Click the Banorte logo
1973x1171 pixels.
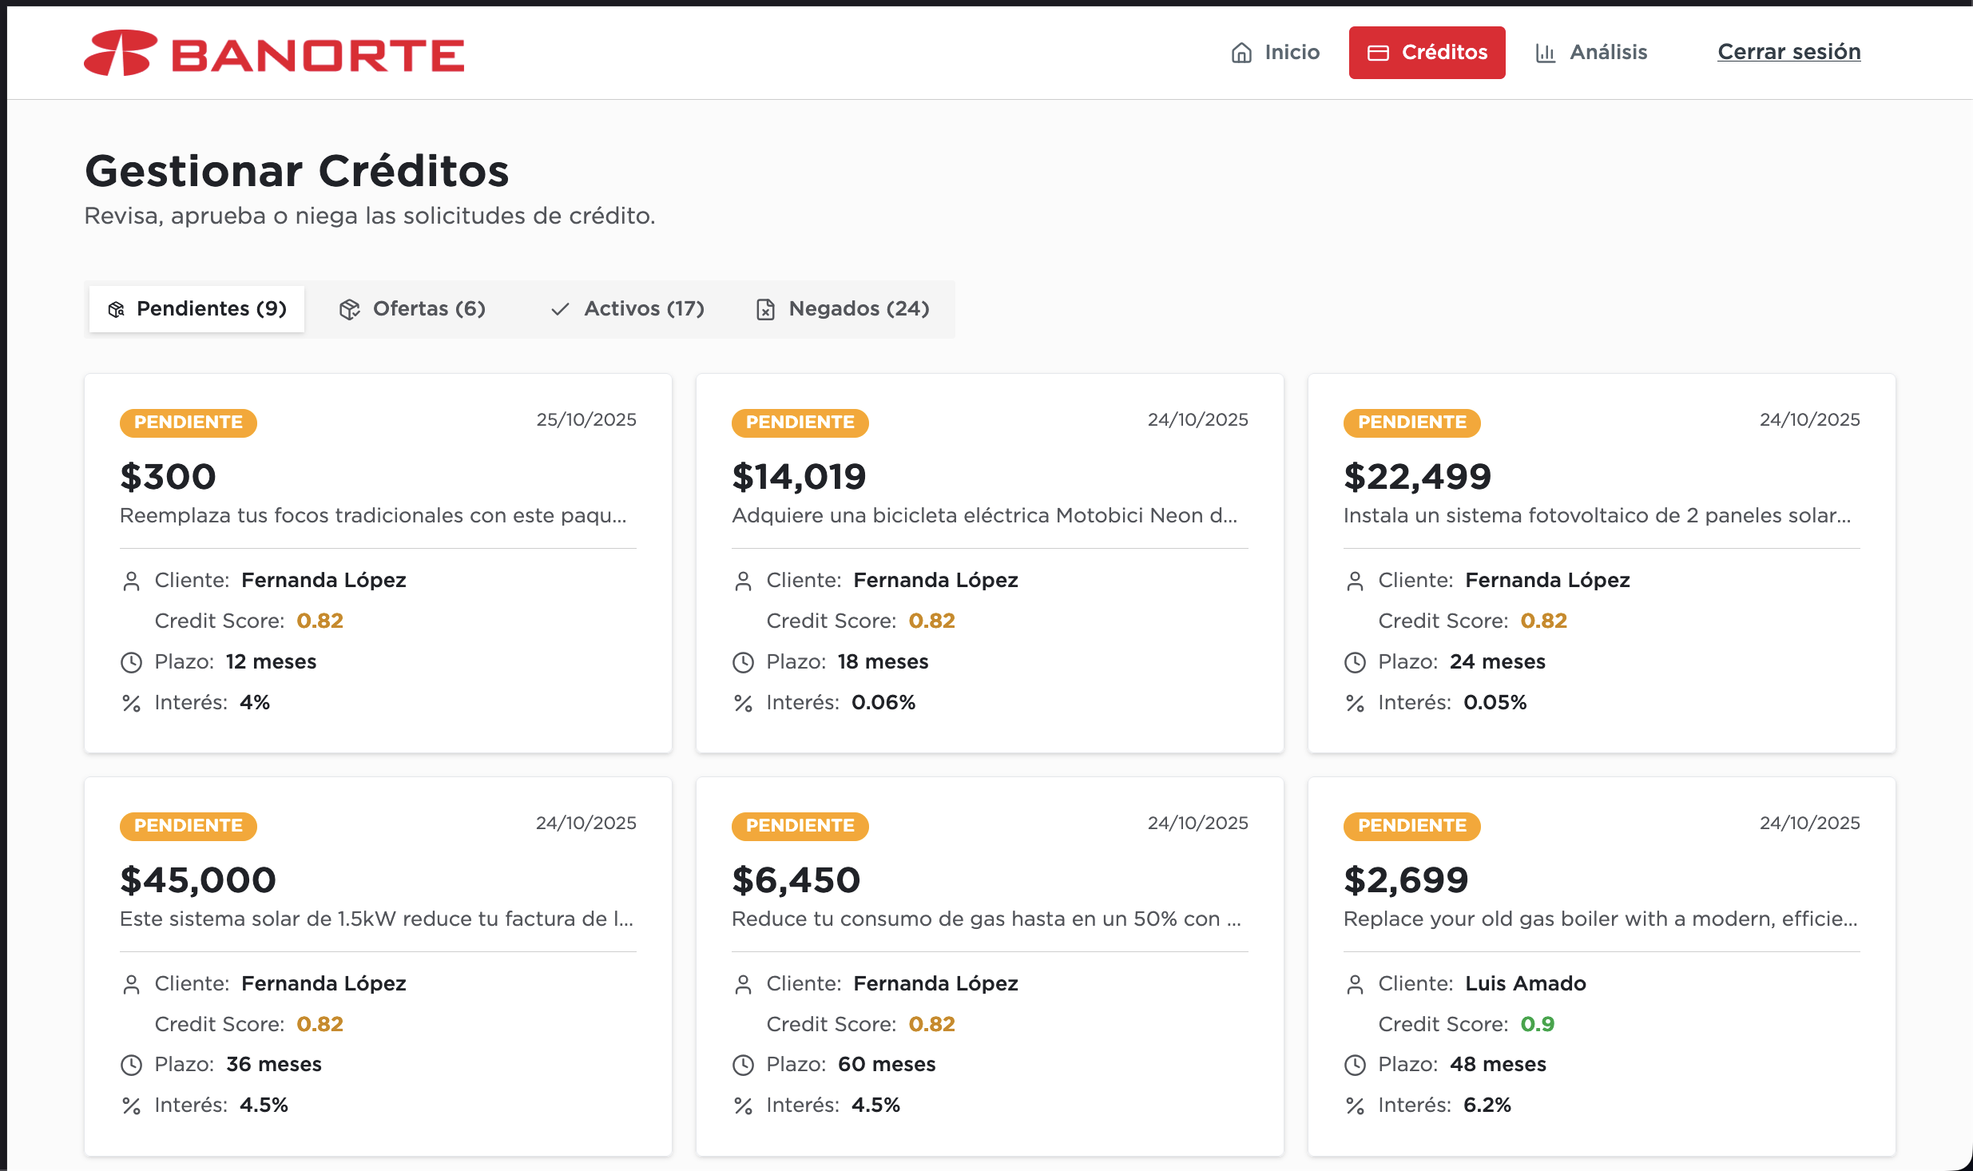[x=274, y=54]
